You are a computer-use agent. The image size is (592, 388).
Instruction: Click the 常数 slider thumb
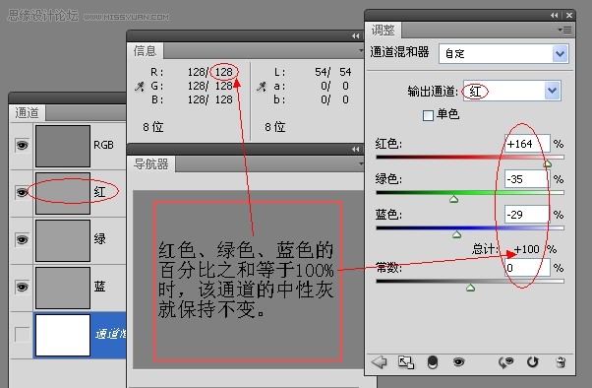click(470, 288)
